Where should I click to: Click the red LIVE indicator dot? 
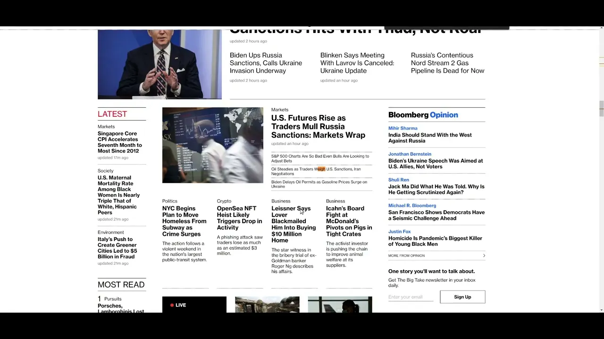coord(172,305)
